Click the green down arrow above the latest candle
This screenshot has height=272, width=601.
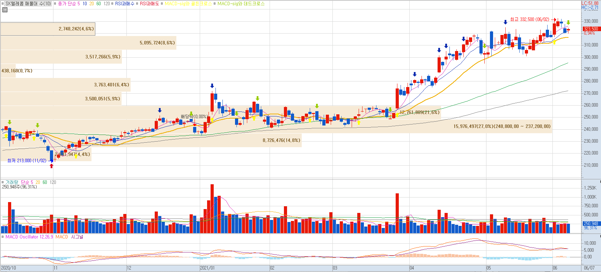coord(568,22)
